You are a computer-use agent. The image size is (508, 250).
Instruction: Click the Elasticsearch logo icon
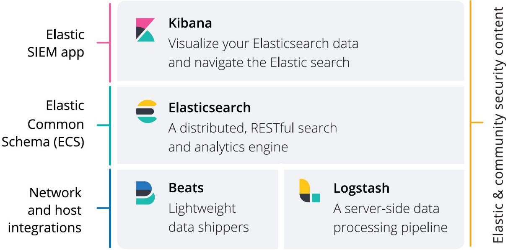tap(146, 112)
